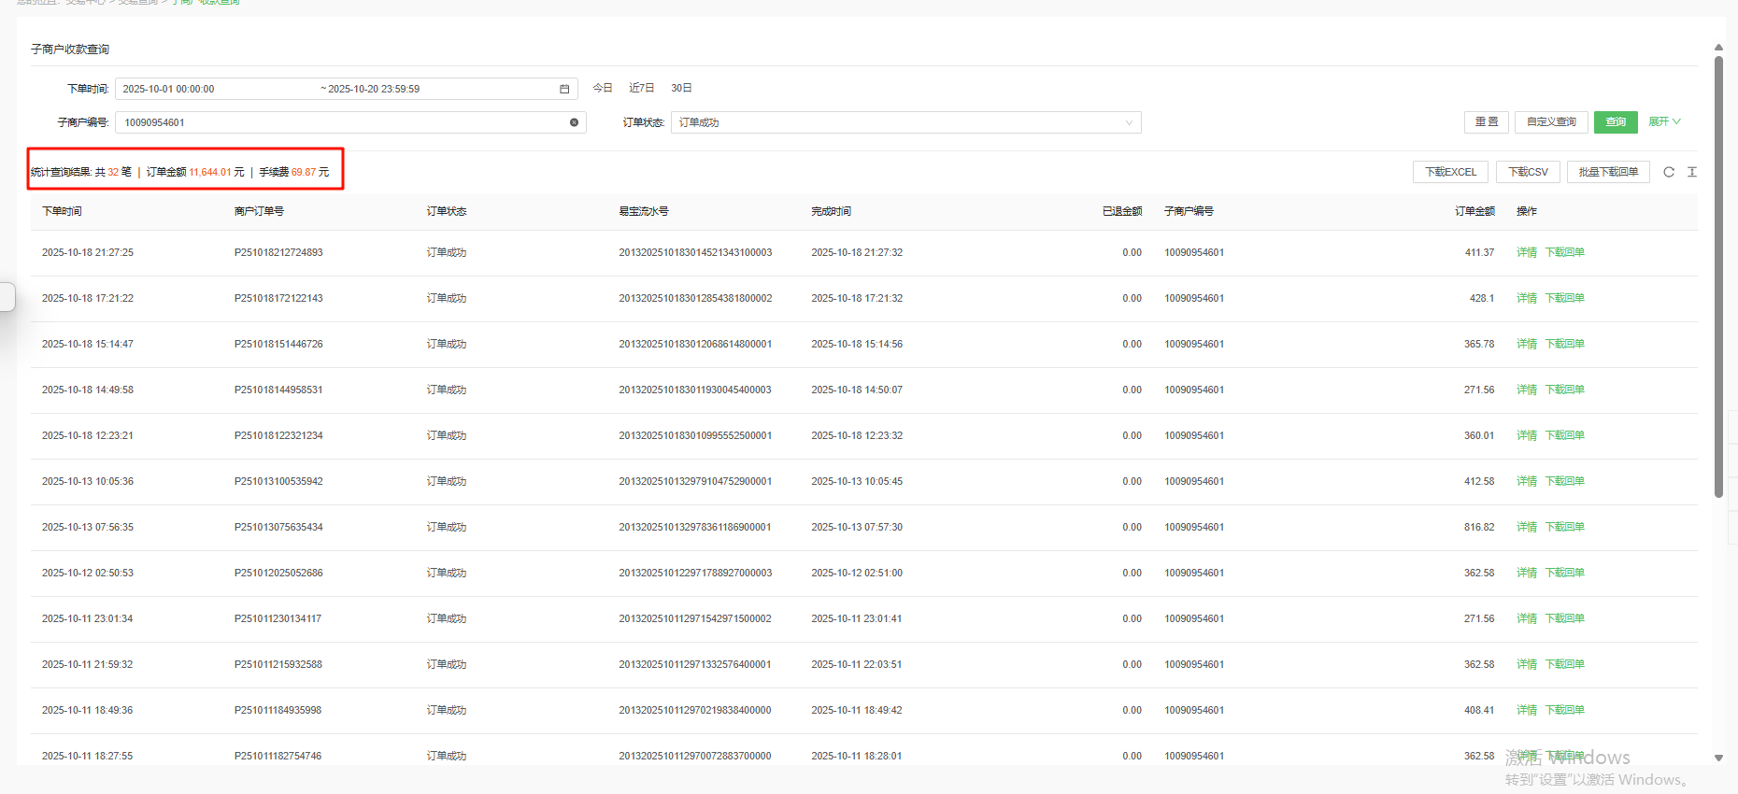
Task: Click the scrollbar down arrow
Action: (x=1718, y=759)
